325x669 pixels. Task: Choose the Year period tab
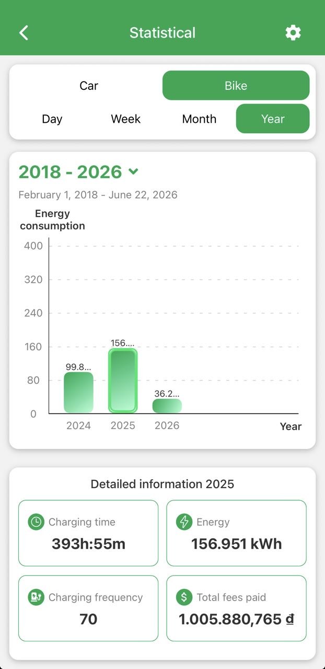click(273, 119)
